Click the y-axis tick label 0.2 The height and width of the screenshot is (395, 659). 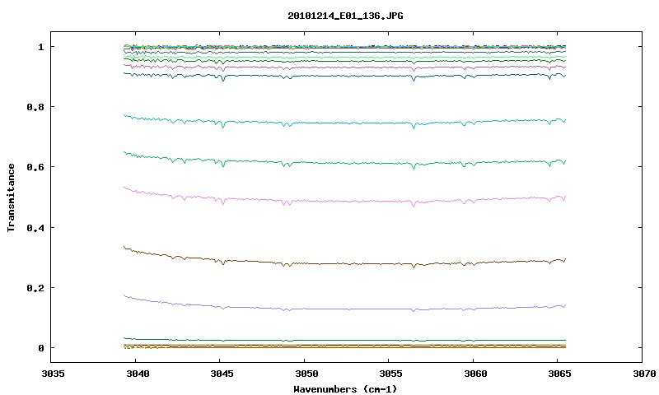[x=35, y=288]
